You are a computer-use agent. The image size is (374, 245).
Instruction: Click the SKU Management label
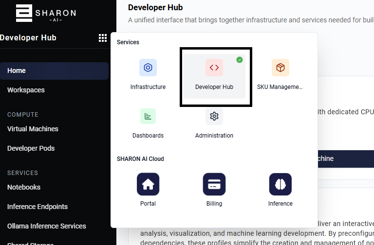tap(280, 87)
